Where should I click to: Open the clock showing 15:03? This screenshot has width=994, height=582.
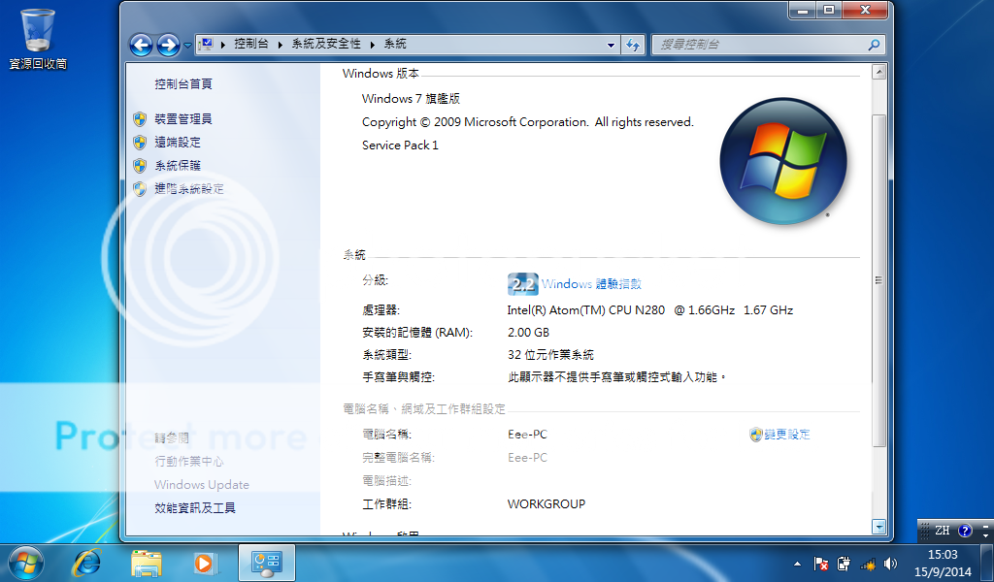[x=943, y=563]
